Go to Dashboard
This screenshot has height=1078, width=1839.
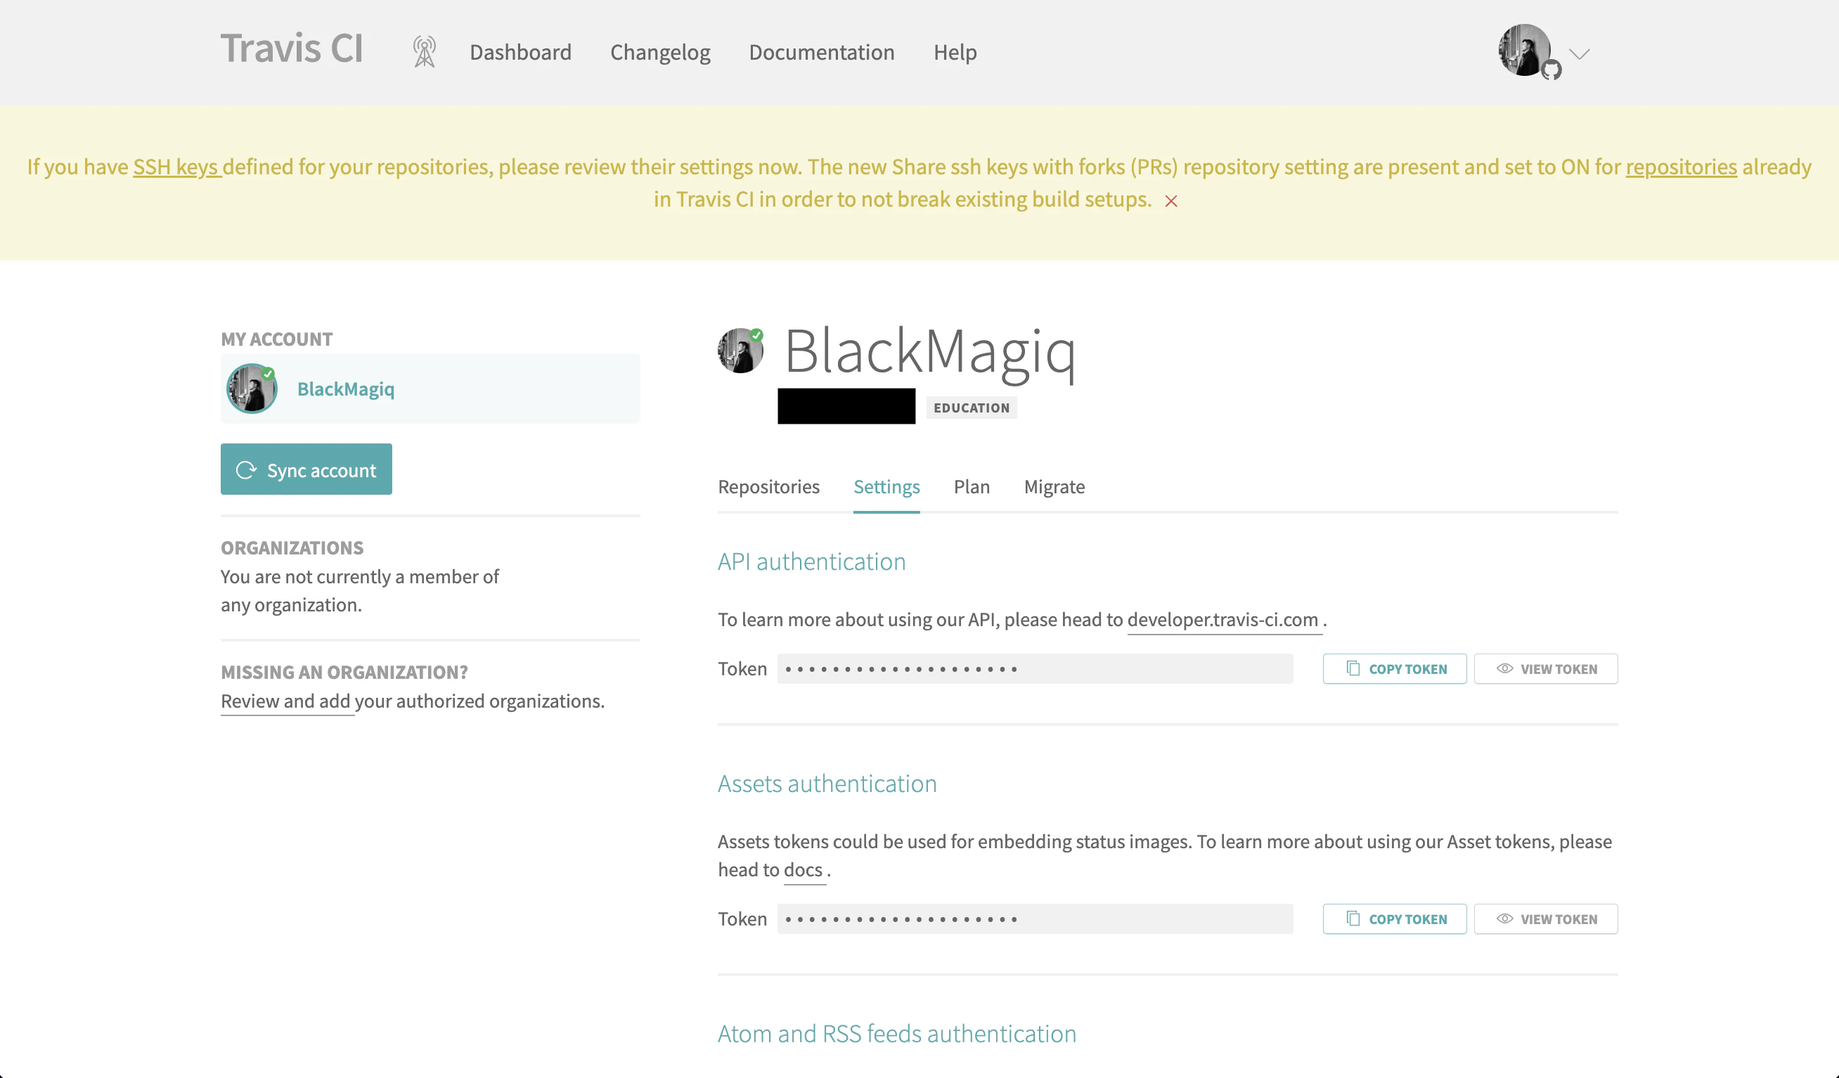click(520, 52)
